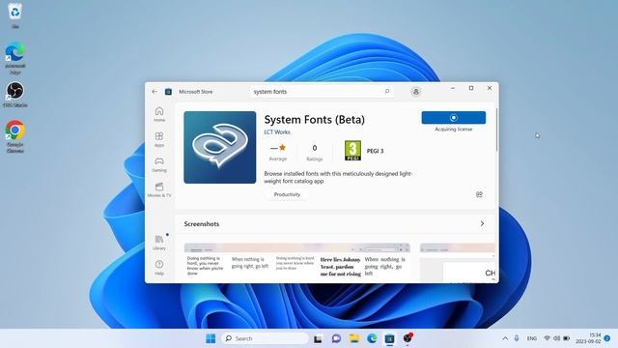618x348 pixels.
Task: Open the Windows Start button
Action: click(211, 338)
